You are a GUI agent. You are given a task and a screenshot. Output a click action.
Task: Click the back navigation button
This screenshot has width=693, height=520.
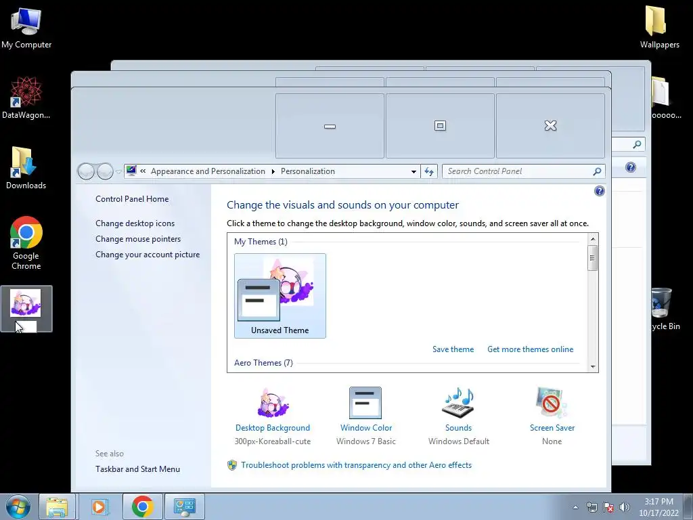(86, 171)
